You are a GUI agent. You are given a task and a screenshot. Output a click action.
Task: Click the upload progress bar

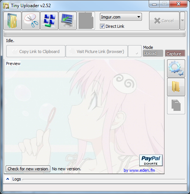pyautogui.click(x=95, y=33)
